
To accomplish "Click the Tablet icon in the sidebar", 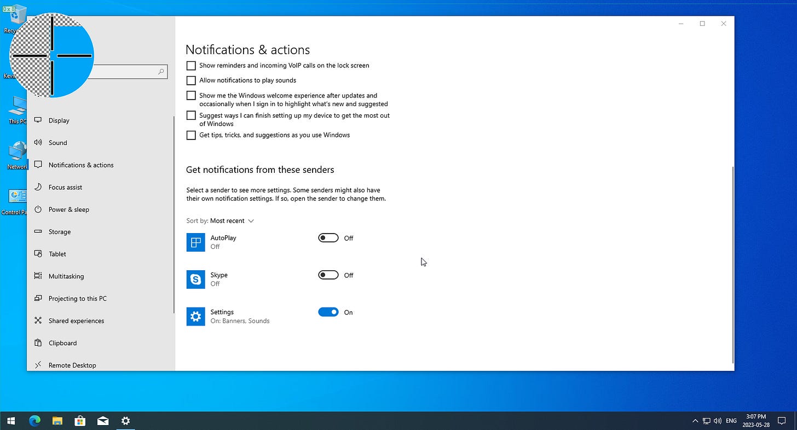I will click(x=38, y=254).
